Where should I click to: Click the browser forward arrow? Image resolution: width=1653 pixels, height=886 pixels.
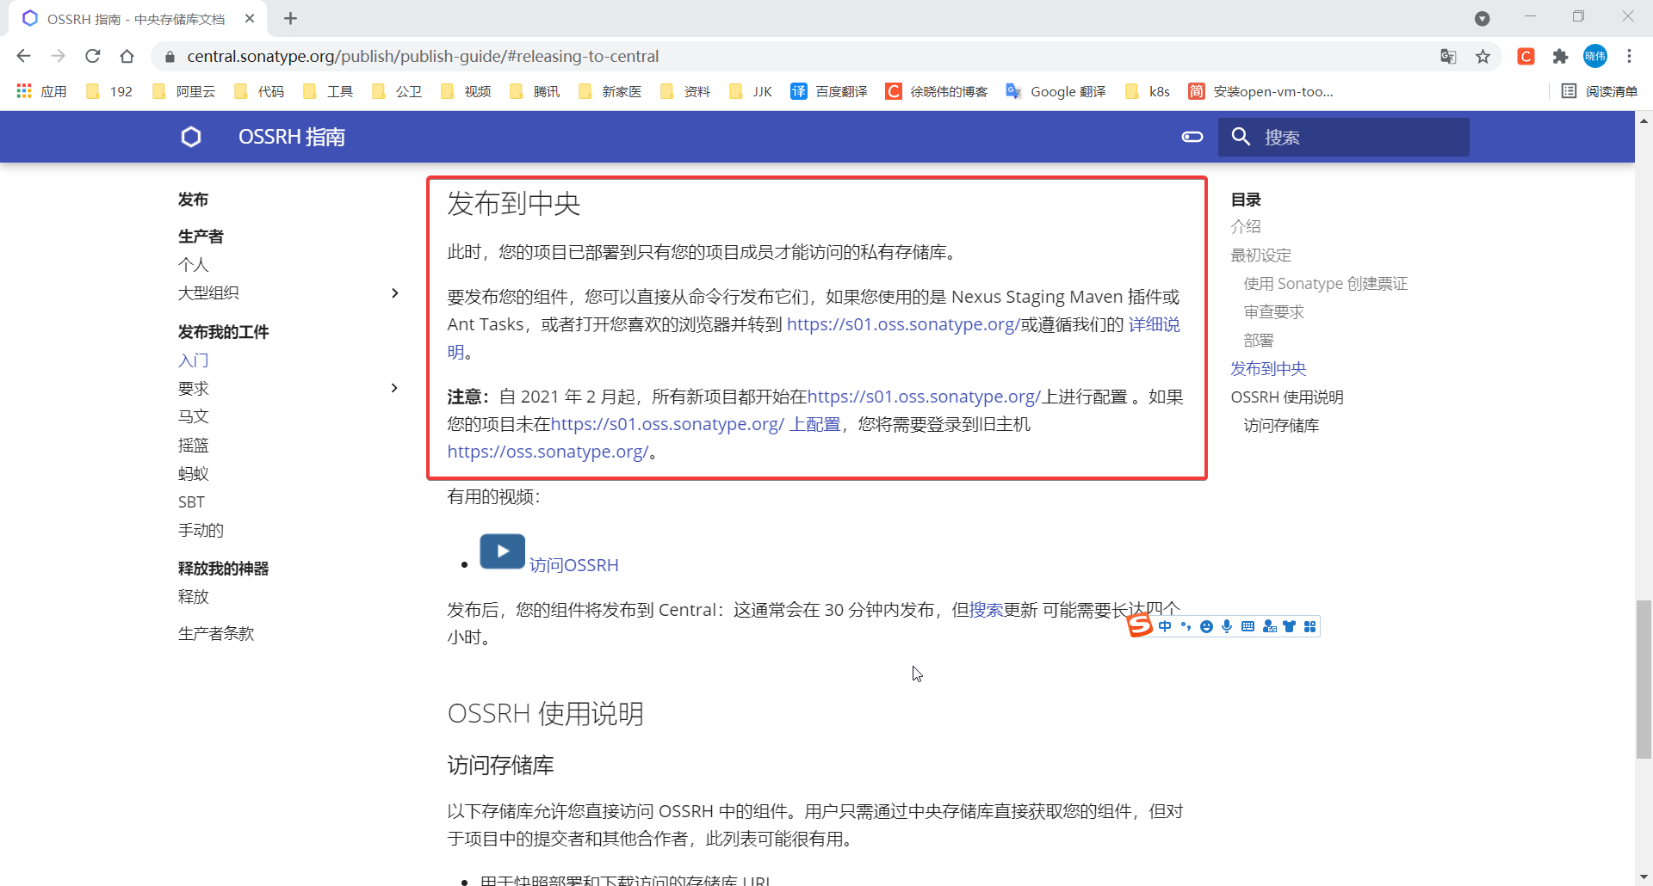pyautogui.click(x=58, y=56)
